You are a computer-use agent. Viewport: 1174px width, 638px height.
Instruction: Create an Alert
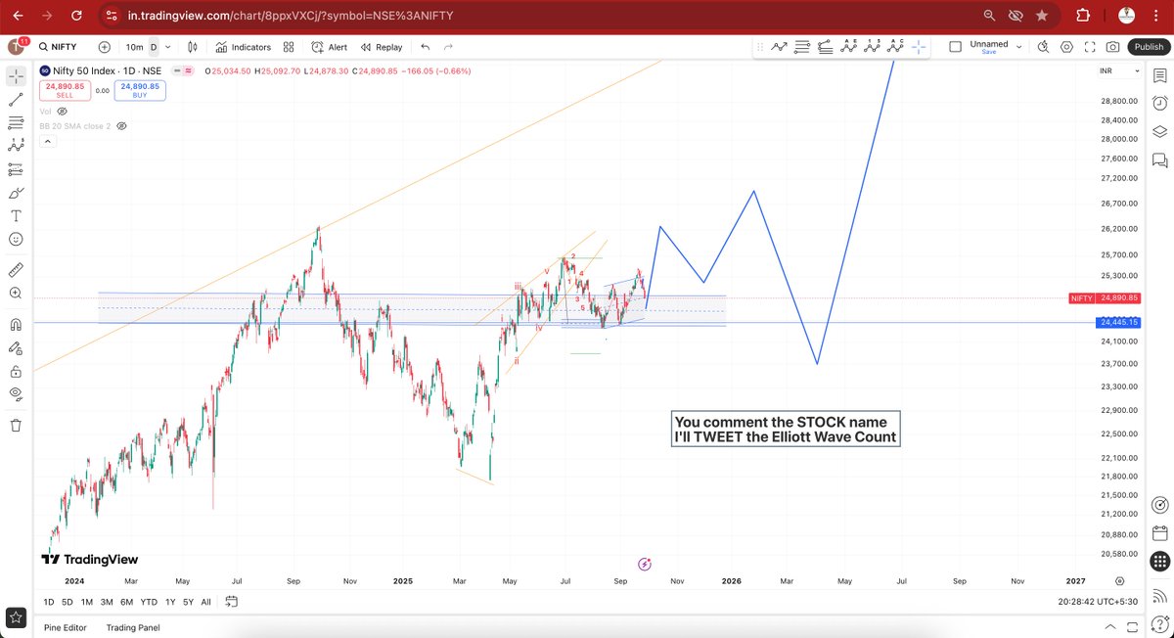pyautogui.click(x=330, y=47)
